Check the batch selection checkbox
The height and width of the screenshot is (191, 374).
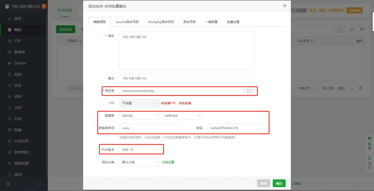coord(61,88)
